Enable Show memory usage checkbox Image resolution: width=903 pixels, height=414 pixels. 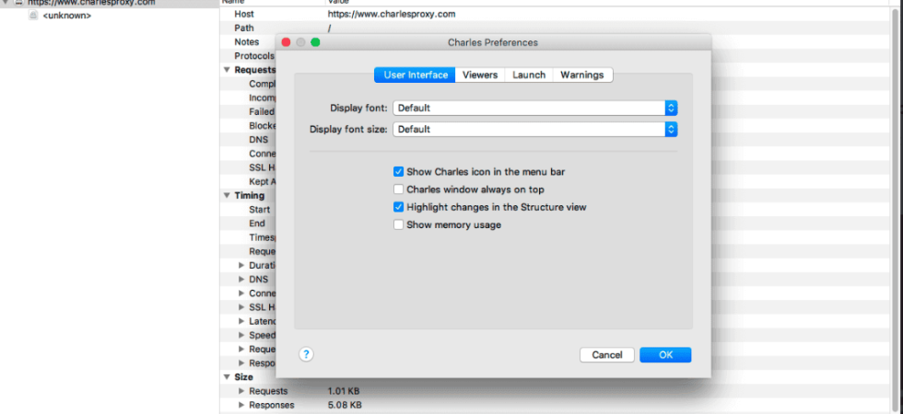click(398, 224)
